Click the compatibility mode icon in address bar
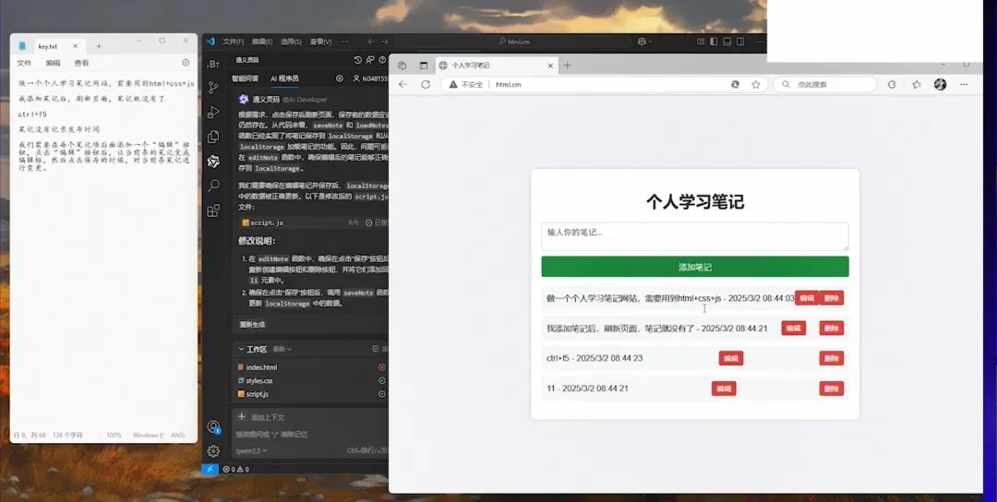Image resolution: width=997 pixels, height=502 pixels. [x=735, y=84]
